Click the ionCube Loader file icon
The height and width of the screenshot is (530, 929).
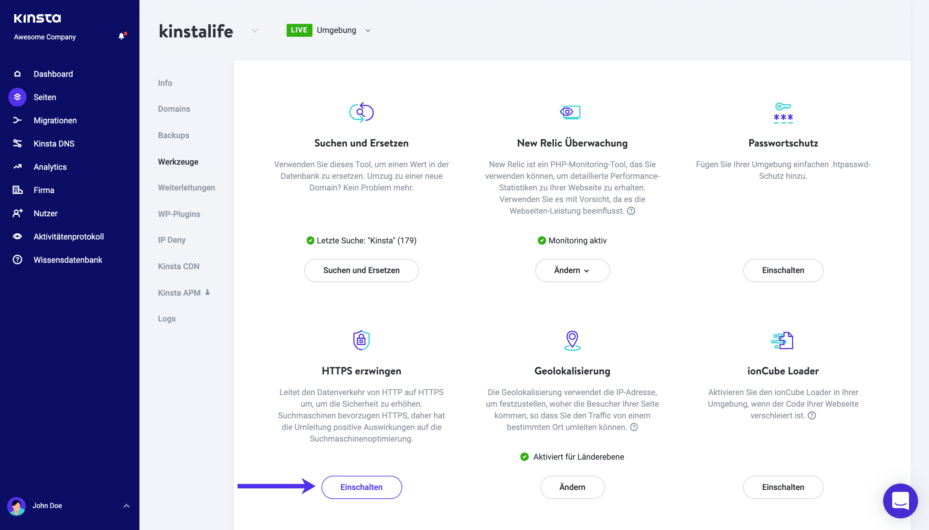(x=782, y=341)
